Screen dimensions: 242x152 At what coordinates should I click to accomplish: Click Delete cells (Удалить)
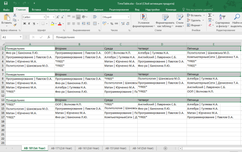click(x=194, y=20)
